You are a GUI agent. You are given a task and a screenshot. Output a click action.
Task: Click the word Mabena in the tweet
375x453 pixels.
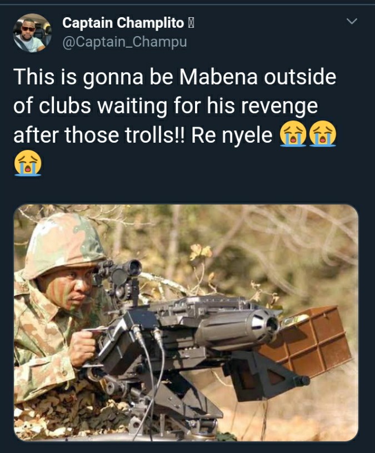point(218,77)
